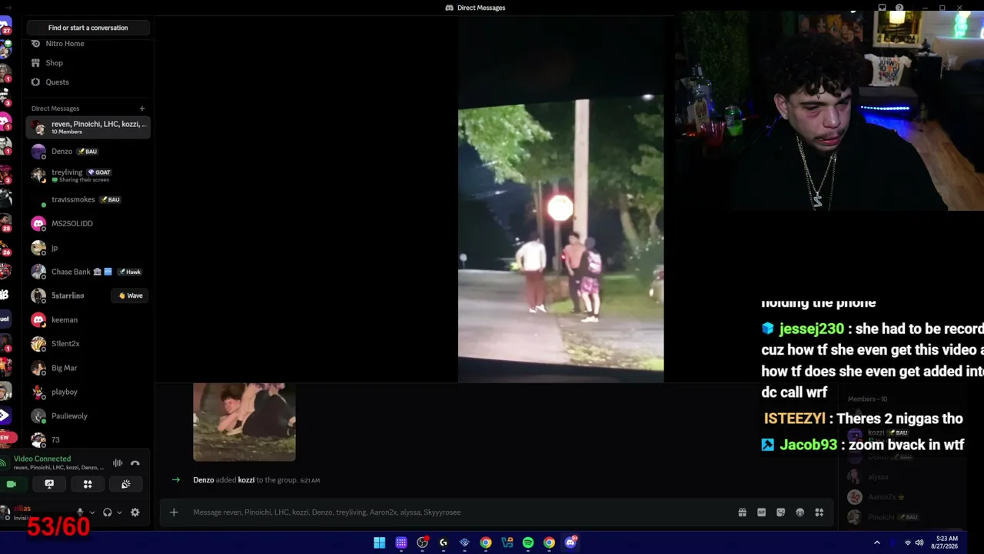Open direct message with MS2SOLIDD
Viewport: 984px width, 554px height.
pos(88,224)
